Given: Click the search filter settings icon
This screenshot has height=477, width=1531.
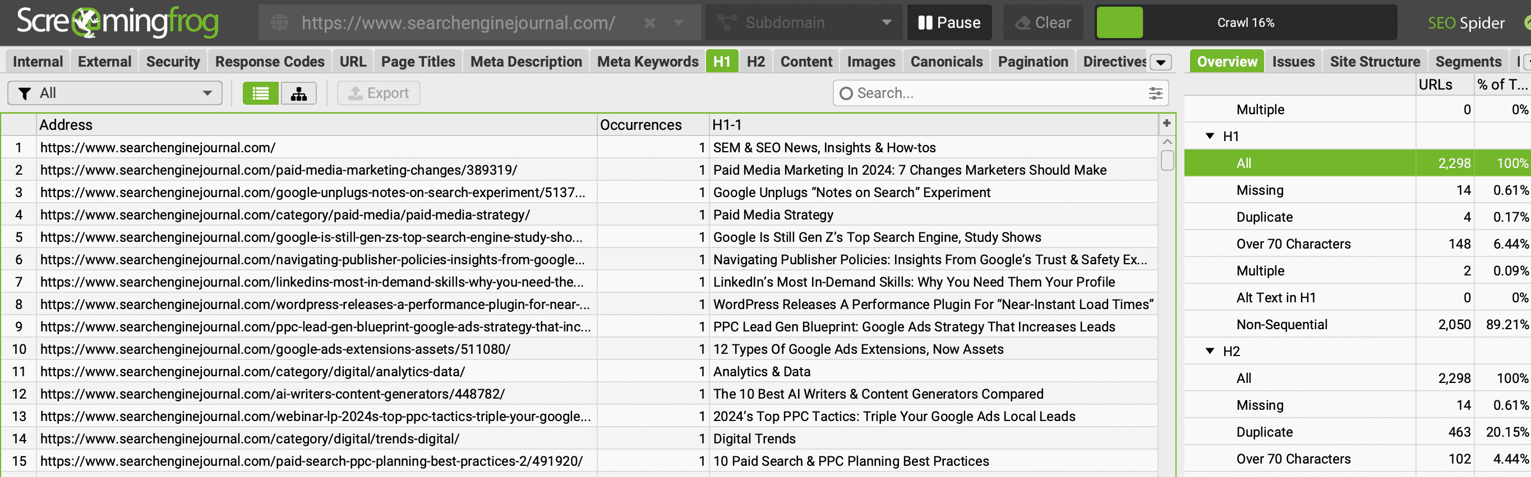Looking at the screenshot, I should pos(1155,93).
